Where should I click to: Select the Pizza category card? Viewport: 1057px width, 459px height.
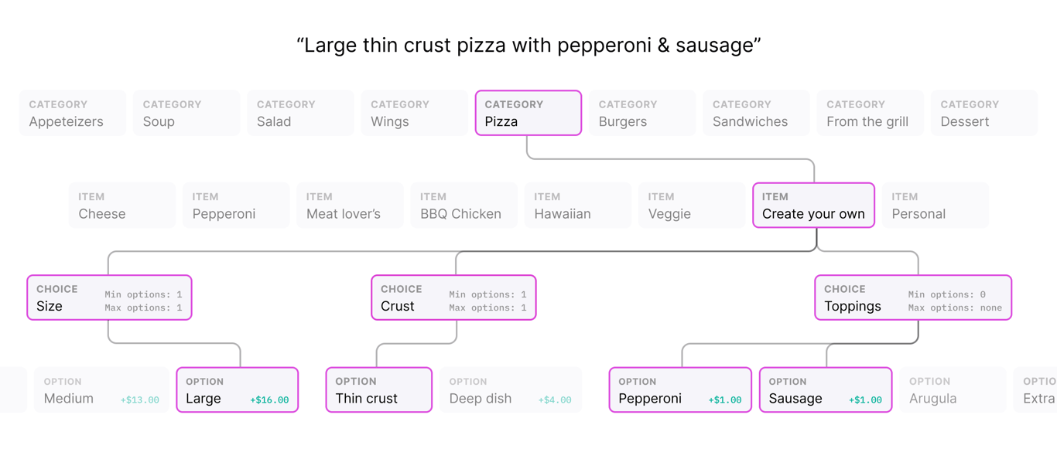[528, 113]
